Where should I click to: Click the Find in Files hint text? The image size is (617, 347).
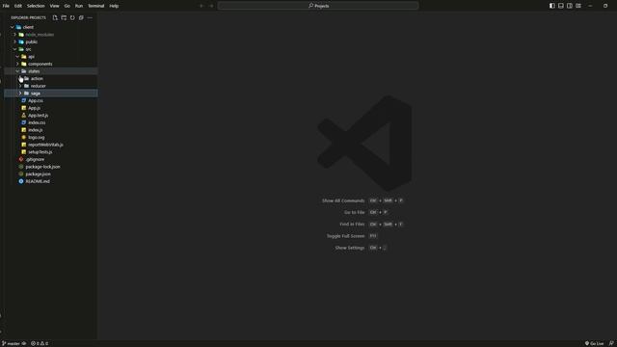point(352,225)
